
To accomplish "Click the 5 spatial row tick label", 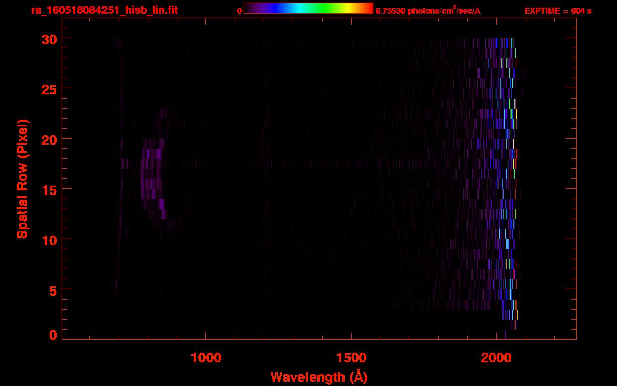I will click(52, 290).
